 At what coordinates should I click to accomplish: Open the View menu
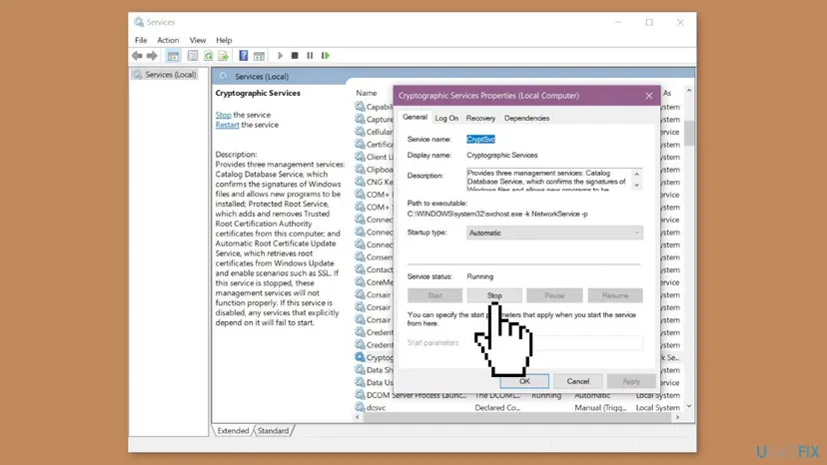[197, 40]
